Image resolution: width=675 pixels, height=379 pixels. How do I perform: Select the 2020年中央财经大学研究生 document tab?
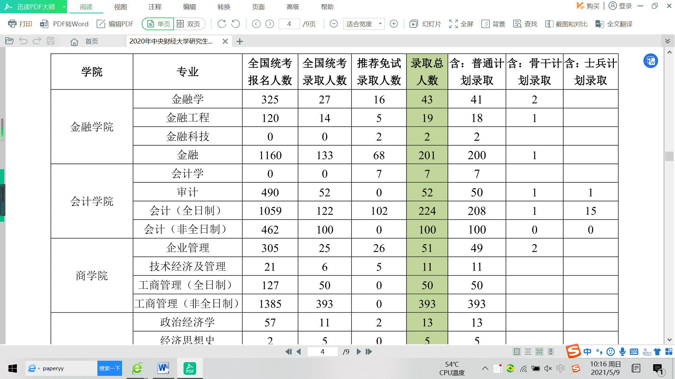(171, 41)
